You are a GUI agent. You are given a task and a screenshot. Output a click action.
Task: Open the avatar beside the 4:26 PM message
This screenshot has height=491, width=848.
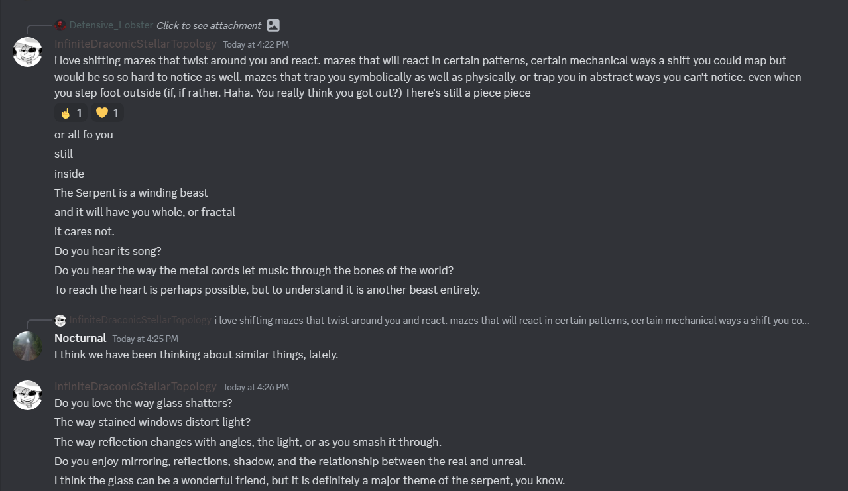click(x=28, y=395)
